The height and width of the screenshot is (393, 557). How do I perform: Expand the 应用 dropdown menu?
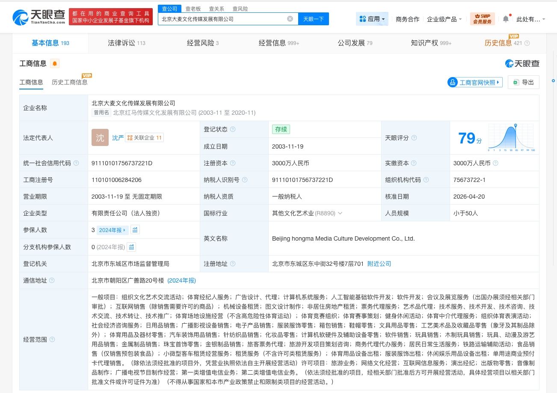[372, 19]
